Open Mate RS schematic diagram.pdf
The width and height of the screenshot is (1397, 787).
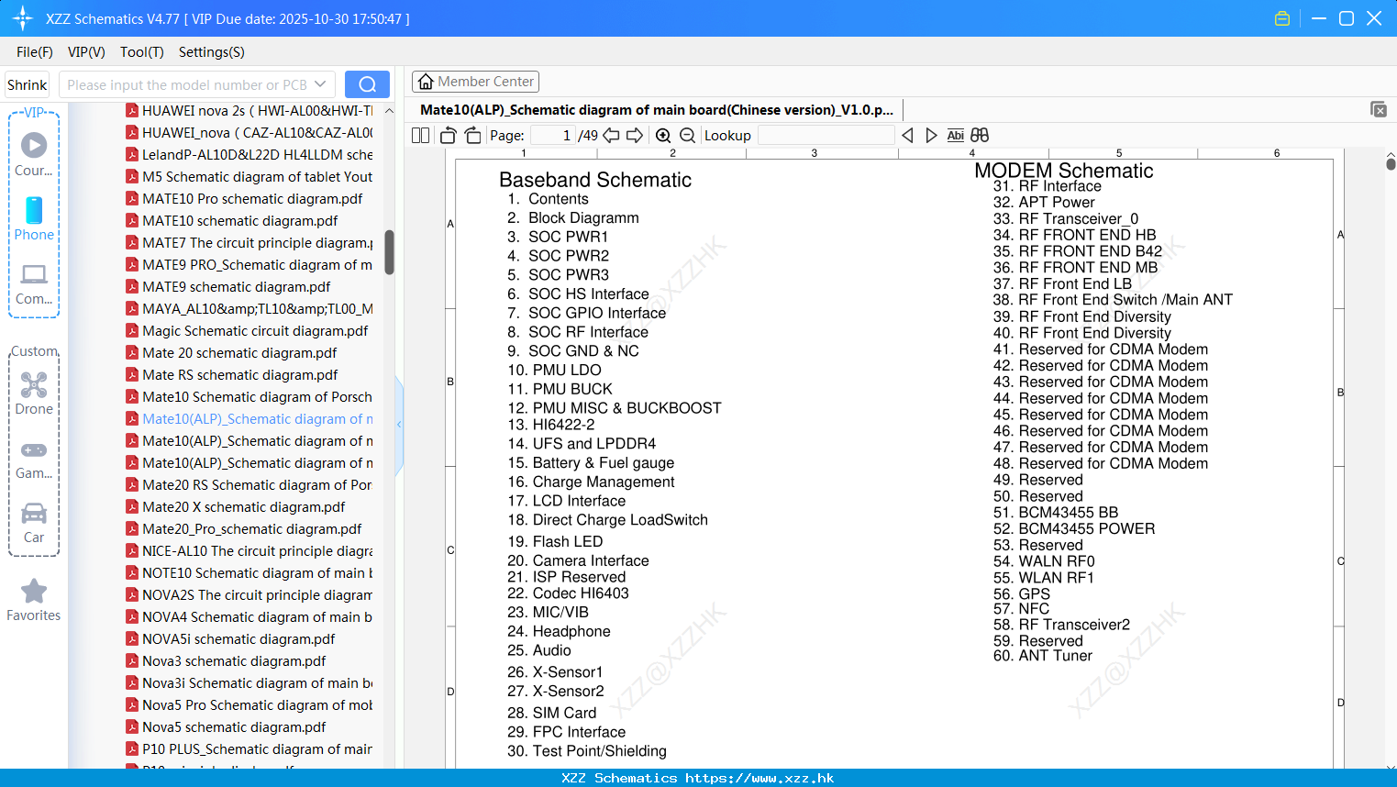tap(232, 374)
